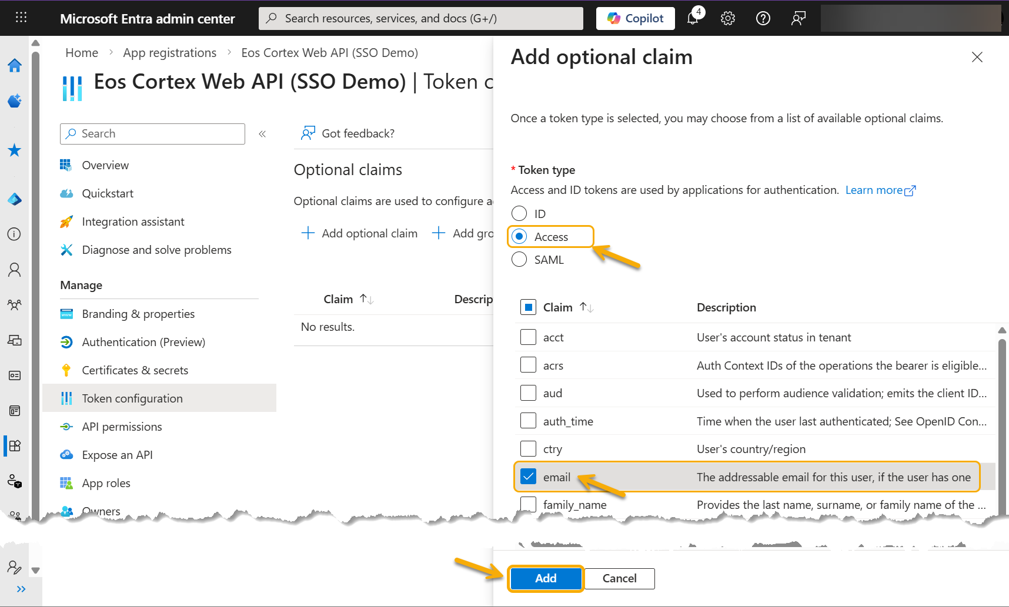1009x607 pixels.
Task: Select the SAML token type
Action: (519, 259)
